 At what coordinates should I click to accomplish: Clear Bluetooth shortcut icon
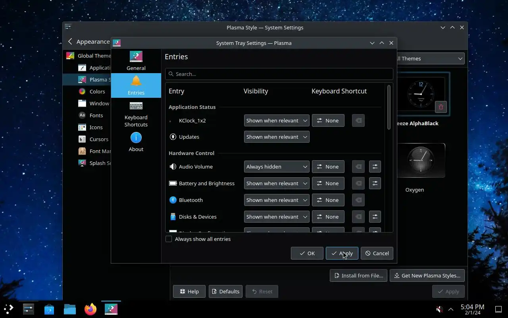(x=358, y=200)
